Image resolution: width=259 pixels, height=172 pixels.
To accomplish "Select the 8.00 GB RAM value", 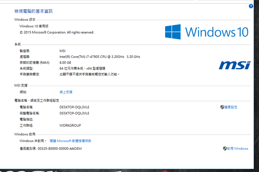I will (65, 63).
